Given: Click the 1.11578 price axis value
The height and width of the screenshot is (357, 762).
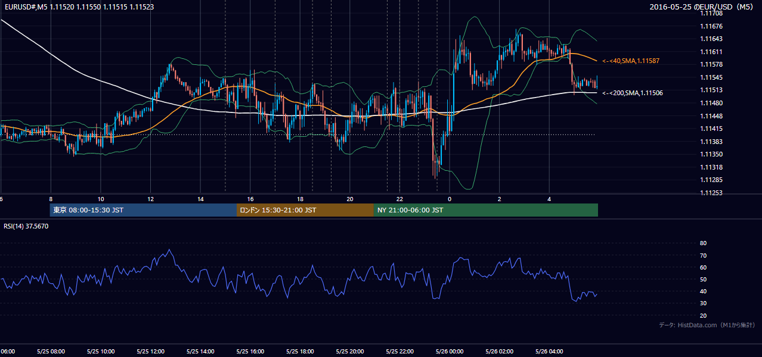Looking at the screenshot, I should [711, 64].
